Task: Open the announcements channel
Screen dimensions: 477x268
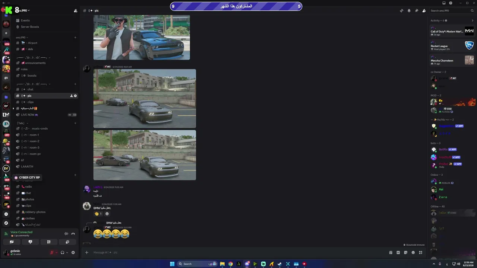Action: click(x=47, y=63)
